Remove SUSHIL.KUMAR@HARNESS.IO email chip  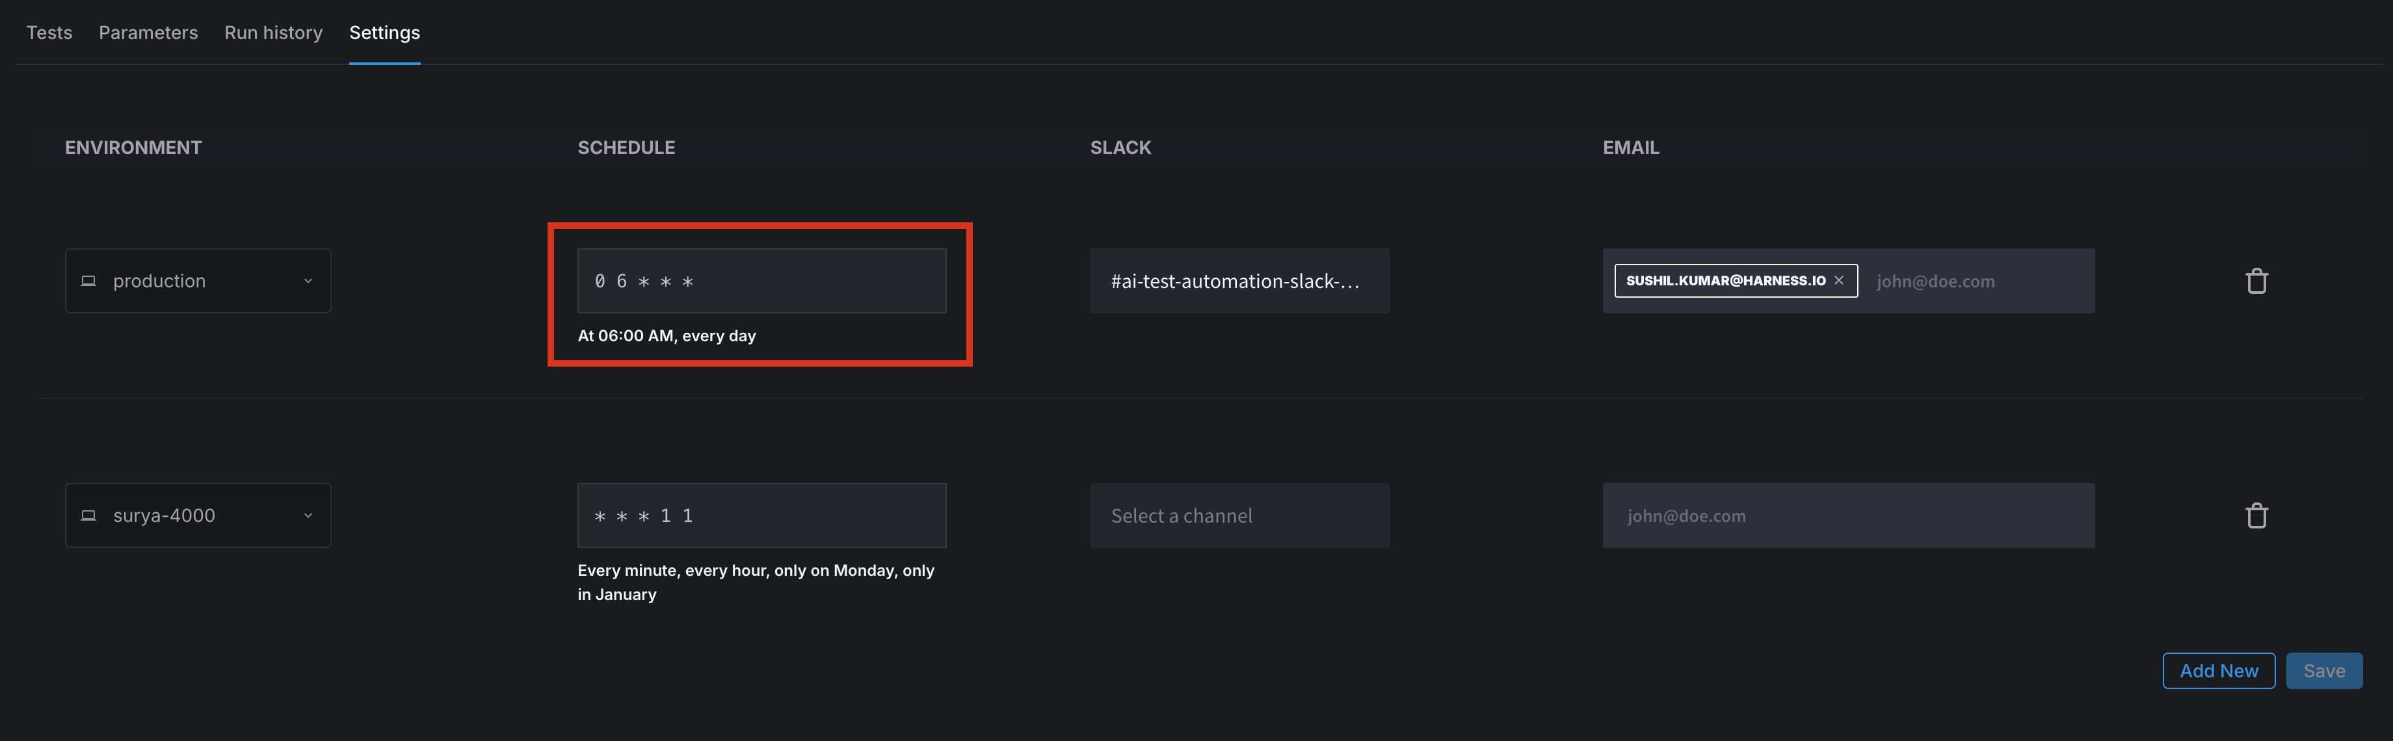[1838, 280]
